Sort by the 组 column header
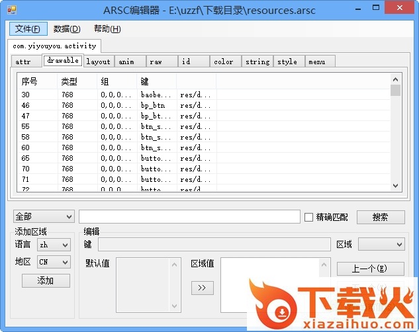The width and height of the screenshot is (419, 332). pyautogui.click(x=117, y=81)
